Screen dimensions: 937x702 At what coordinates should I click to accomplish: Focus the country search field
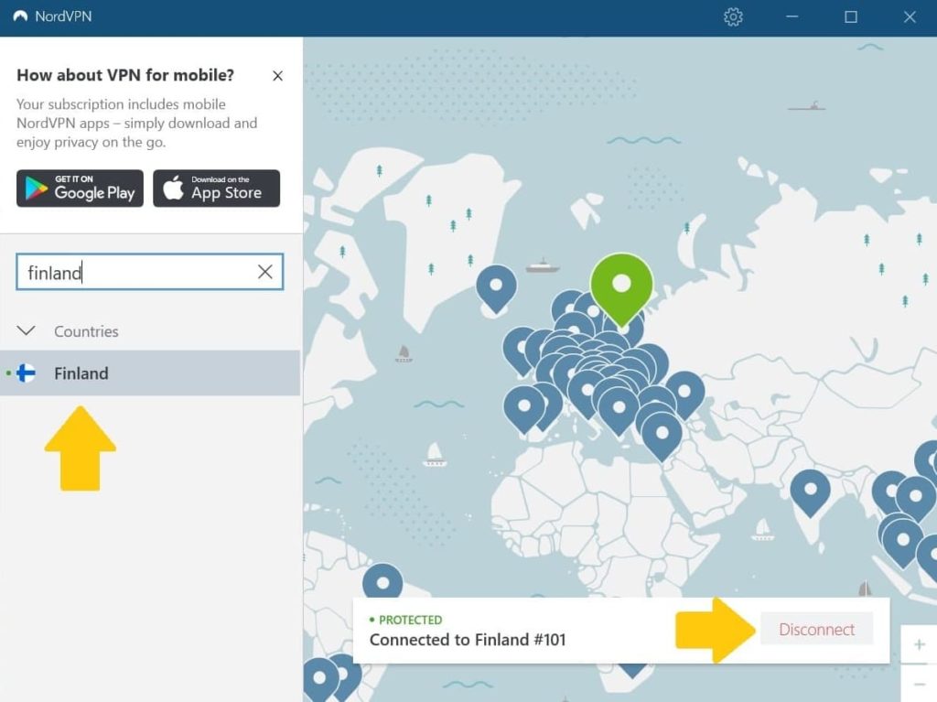click(149, 272)
